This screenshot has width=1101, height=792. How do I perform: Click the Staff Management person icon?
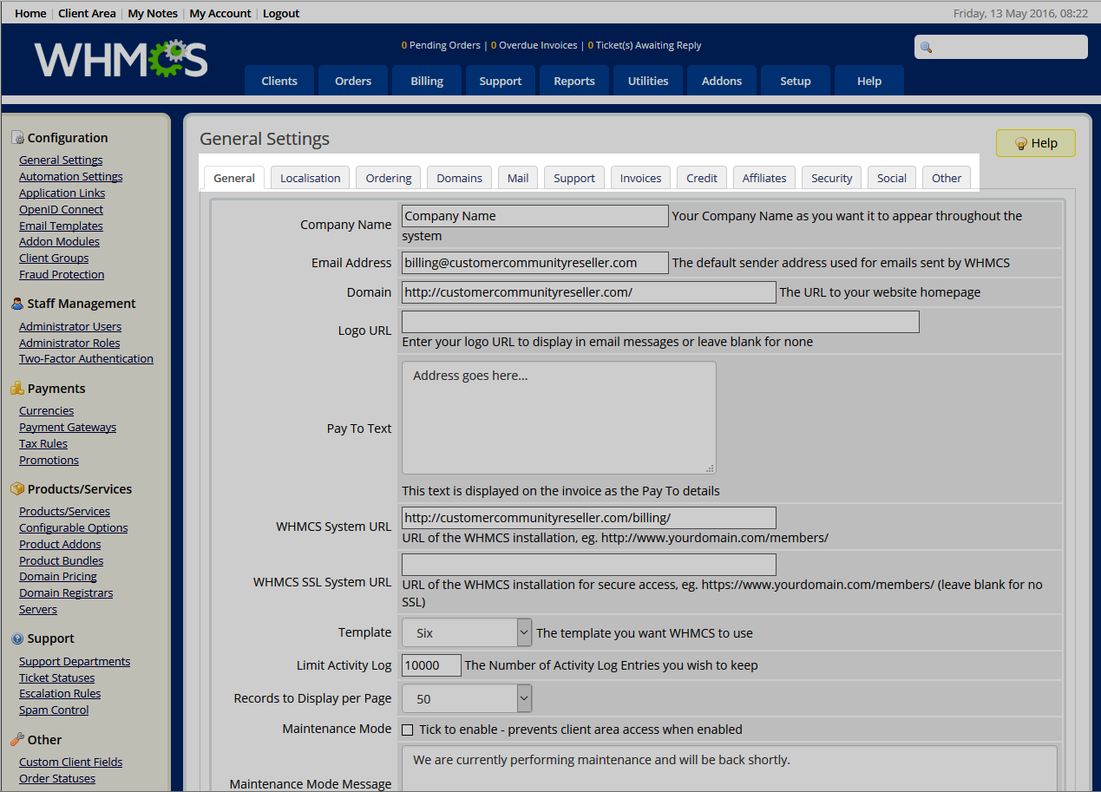(x=17, y=304)
